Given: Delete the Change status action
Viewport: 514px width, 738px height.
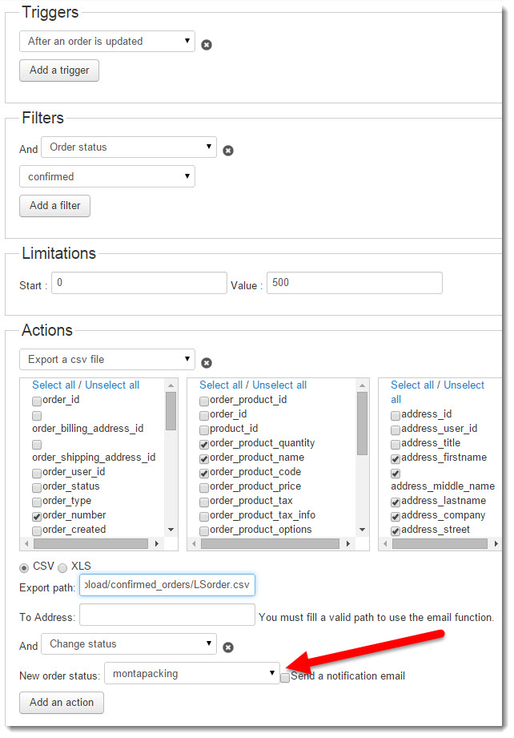Looking at the screenshot, I should pos(228,647).
